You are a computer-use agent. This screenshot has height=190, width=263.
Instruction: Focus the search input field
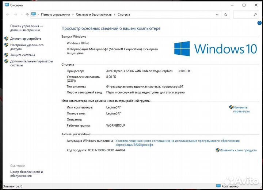coord(244,15)
